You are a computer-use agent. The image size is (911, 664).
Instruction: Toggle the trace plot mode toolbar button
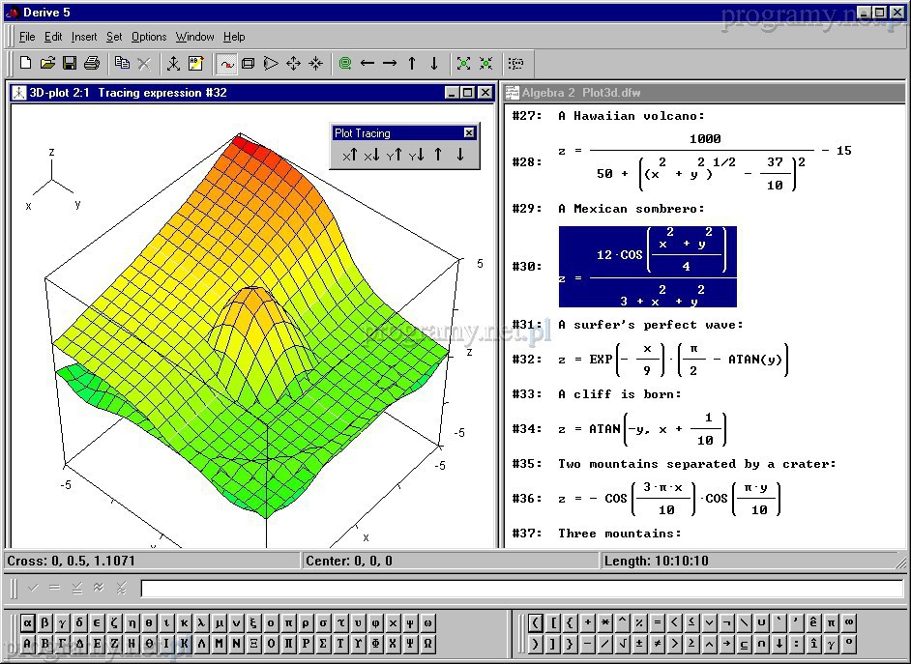pos(226,64)
